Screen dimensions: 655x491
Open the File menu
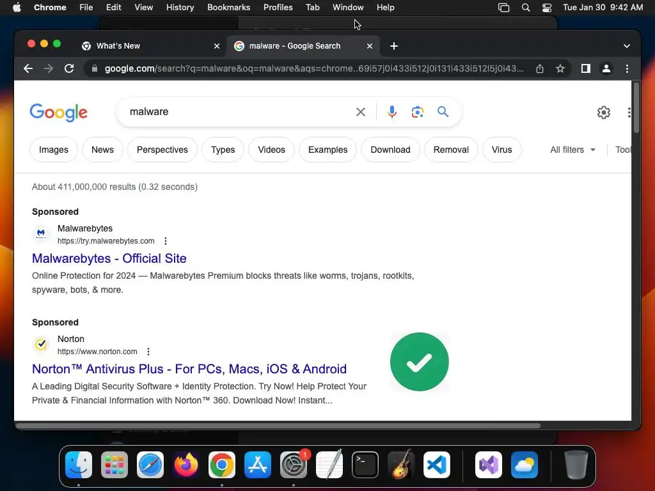(86, 8)
